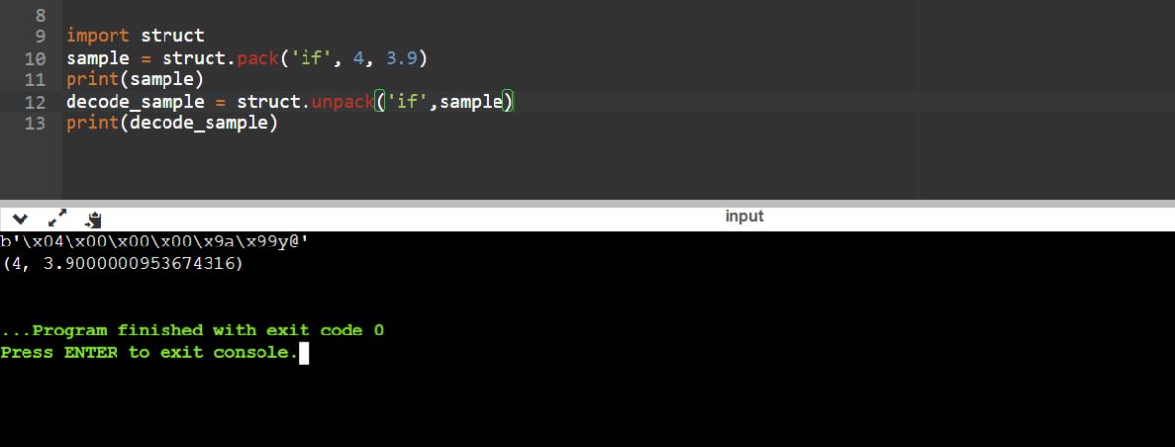Place cursor on 'import struct' line

[135, 36]
